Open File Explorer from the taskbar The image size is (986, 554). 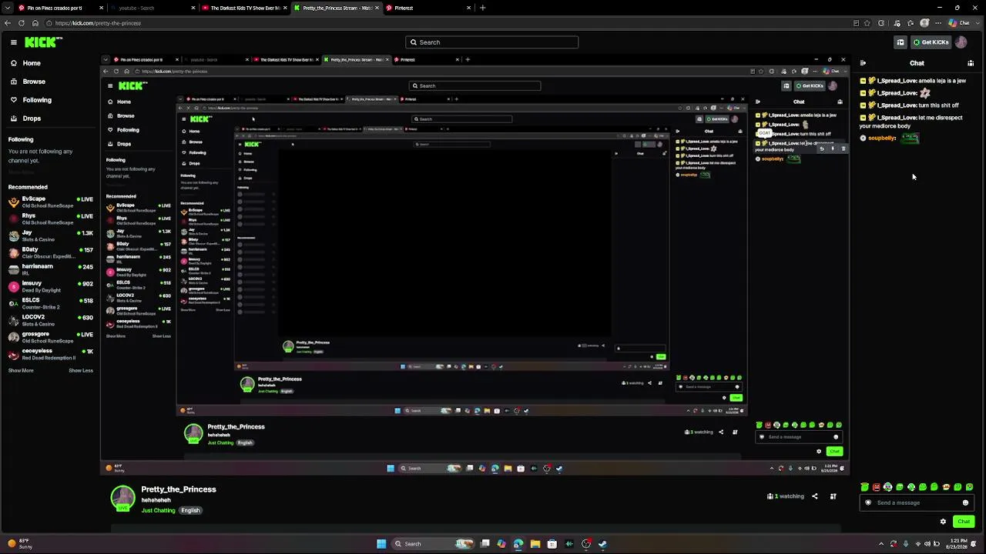pos(535,544)
